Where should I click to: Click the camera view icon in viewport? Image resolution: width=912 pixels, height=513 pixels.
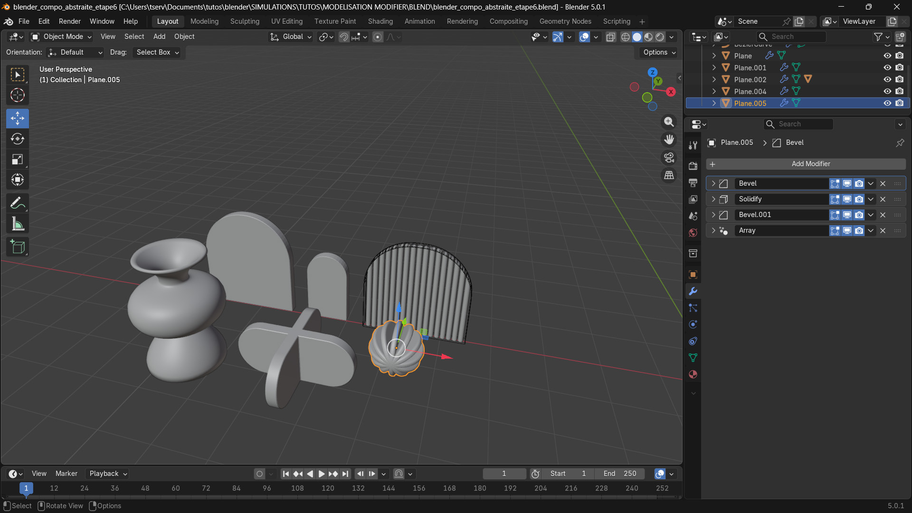[669, 157]
